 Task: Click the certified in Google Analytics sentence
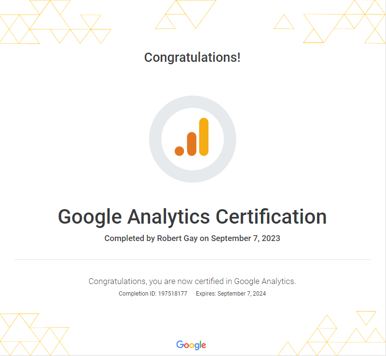(192, 281)
